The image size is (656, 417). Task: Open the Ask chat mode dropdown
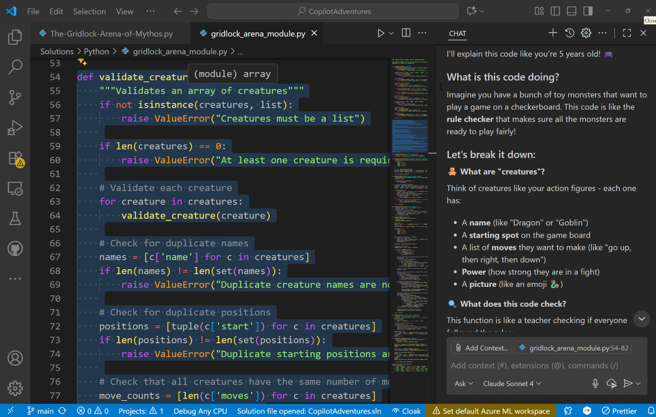(x=464, y=383)
